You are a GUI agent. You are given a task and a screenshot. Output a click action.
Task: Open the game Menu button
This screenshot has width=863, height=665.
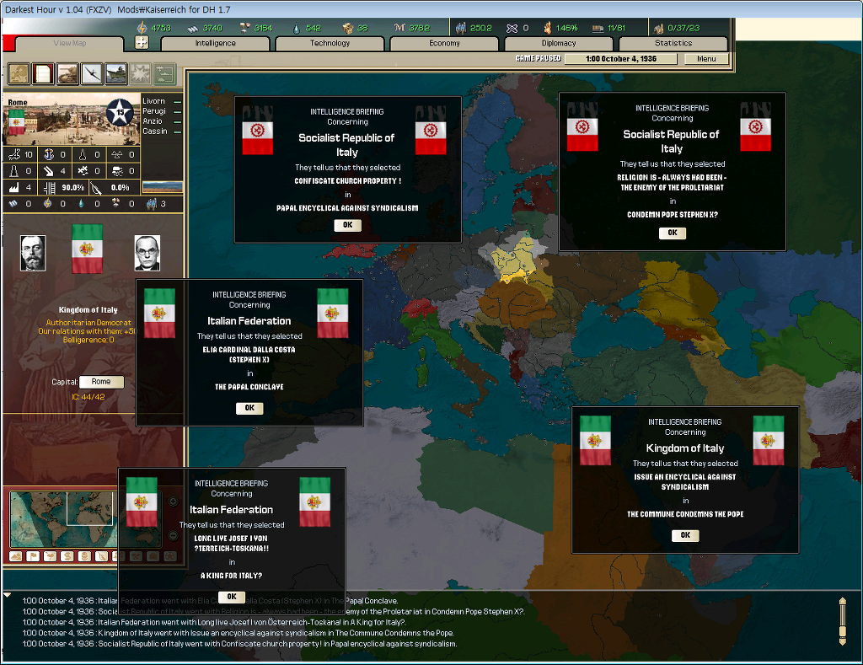706,59
